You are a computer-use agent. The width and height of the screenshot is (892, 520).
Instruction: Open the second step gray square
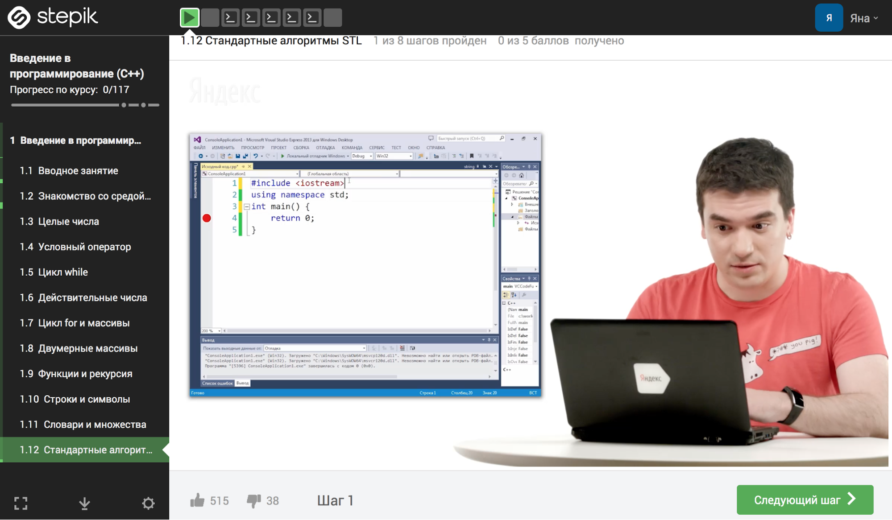pyautogui.click(x=210, y=18)
